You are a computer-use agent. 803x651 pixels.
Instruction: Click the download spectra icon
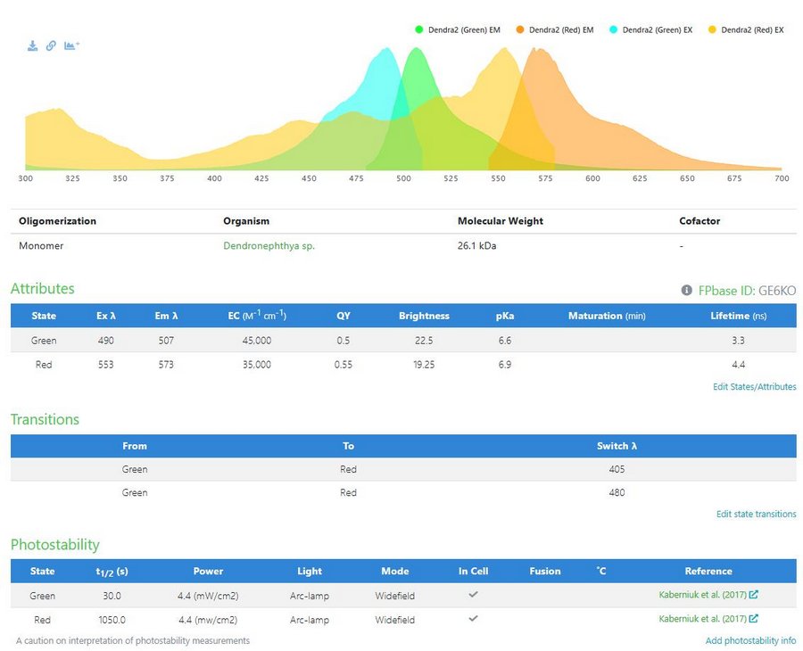click(x=32, y=45)
